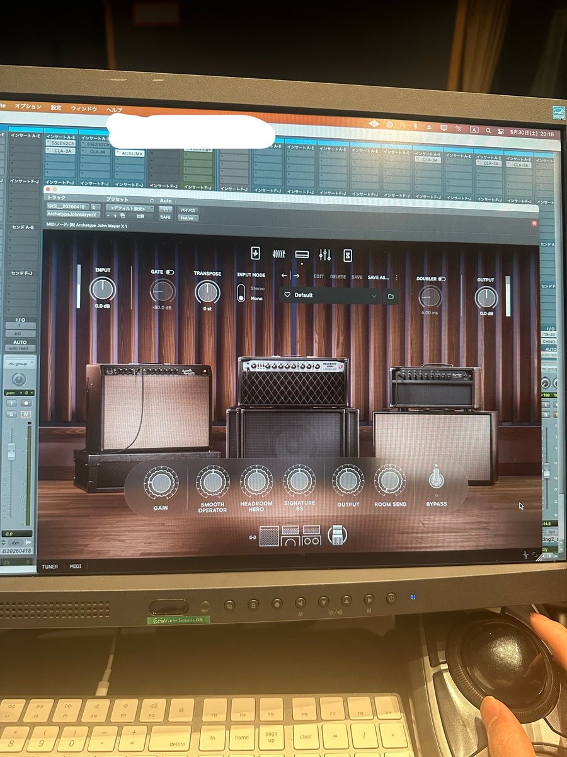Open the 設定 menu
Image resolution: width=567 pixels, height=757 pixels.
tap(56, 107)
